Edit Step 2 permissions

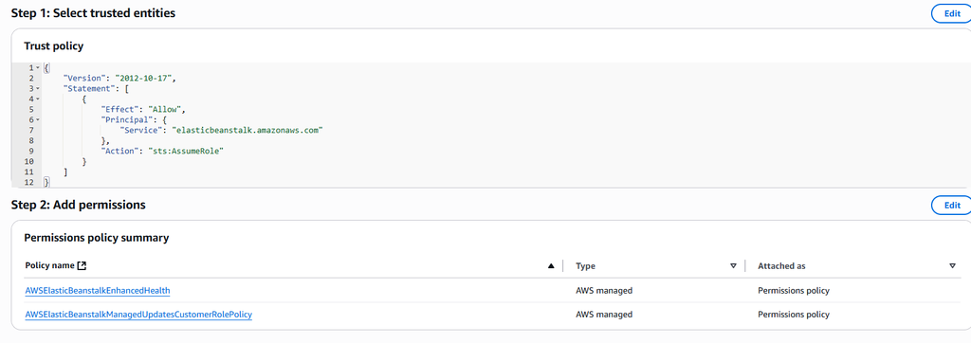[x=952, y=205]
